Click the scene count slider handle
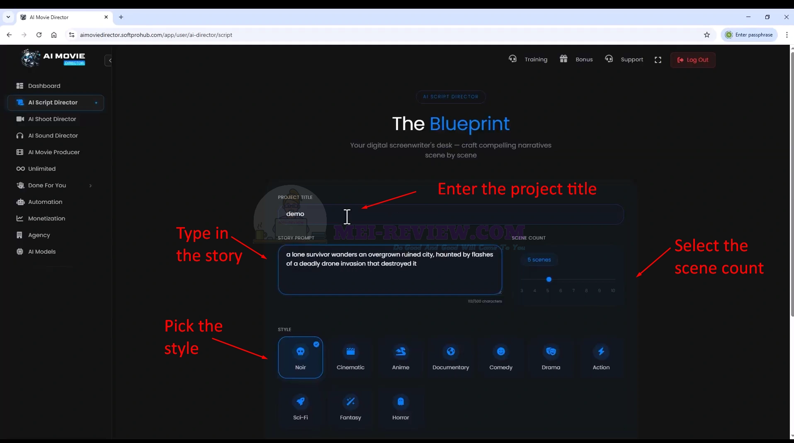 pos(549,279)
